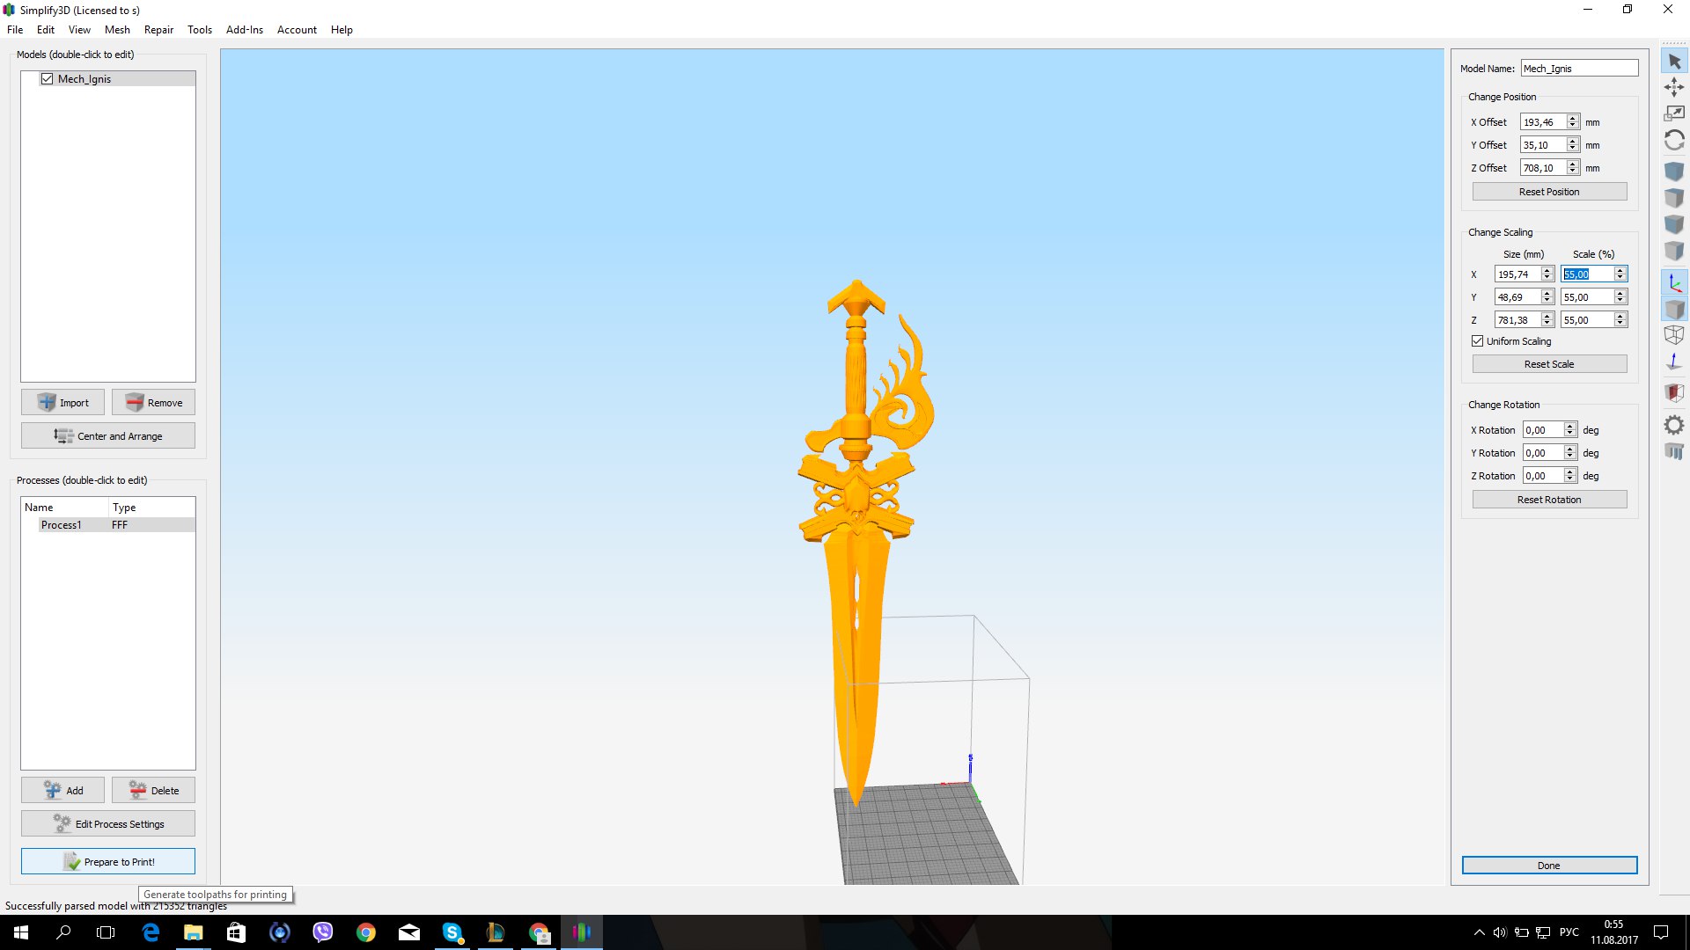1690x950 pixels.
Task: Toggle solid model rendering icon
Action: 1674,309
